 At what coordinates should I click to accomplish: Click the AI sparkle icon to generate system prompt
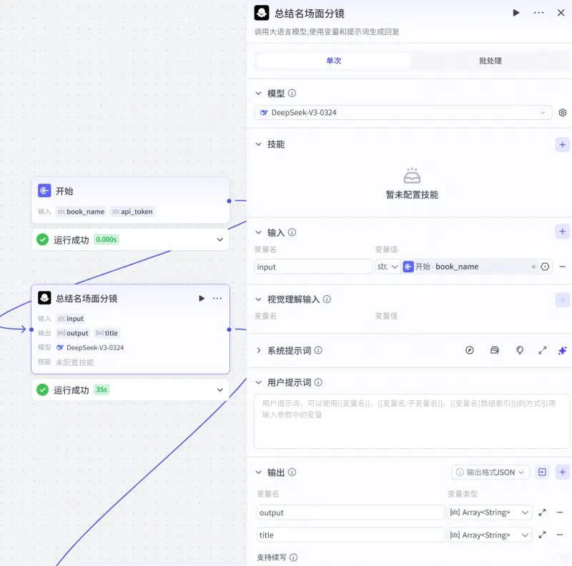coord(562,350)
